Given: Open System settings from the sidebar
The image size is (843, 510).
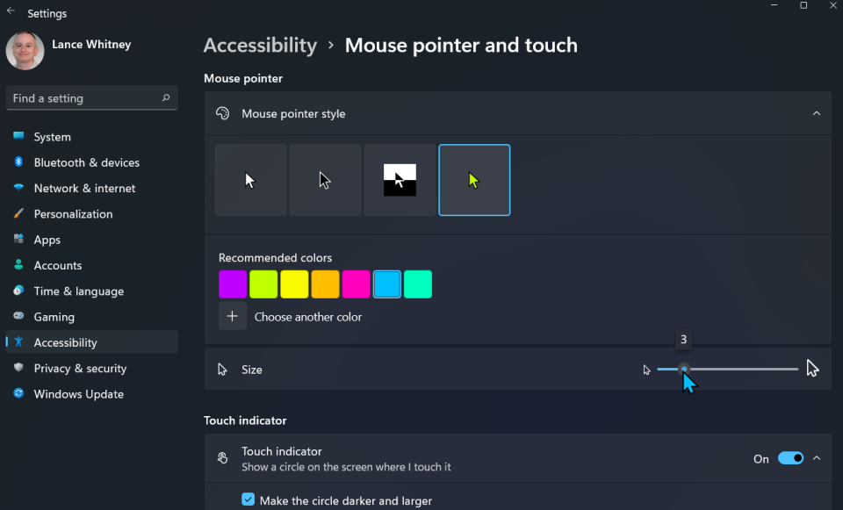Looking at the screenshot, I should point(53,136).
